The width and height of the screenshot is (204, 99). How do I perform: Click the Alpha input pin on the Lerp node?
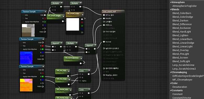(x=80, y=81)
